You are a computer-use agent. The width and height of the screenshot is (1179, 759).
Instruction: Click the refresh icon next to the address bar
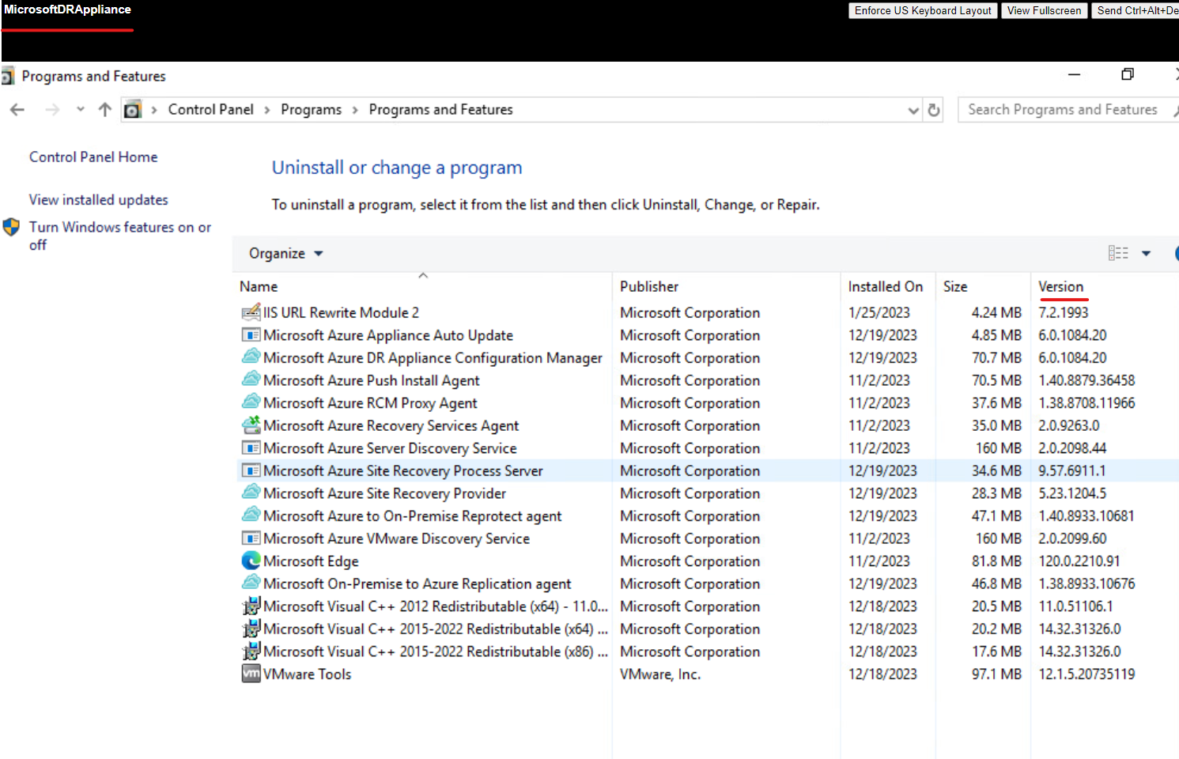934,109
